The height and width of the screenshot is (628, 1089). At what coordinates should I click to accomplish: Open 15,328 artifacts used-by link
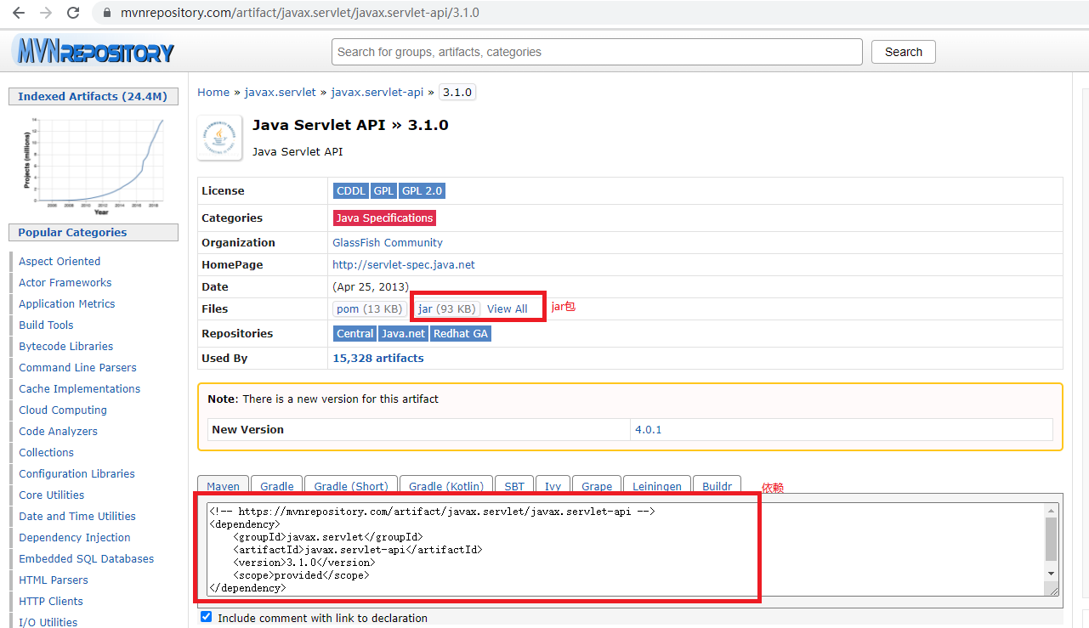[378, 358]
